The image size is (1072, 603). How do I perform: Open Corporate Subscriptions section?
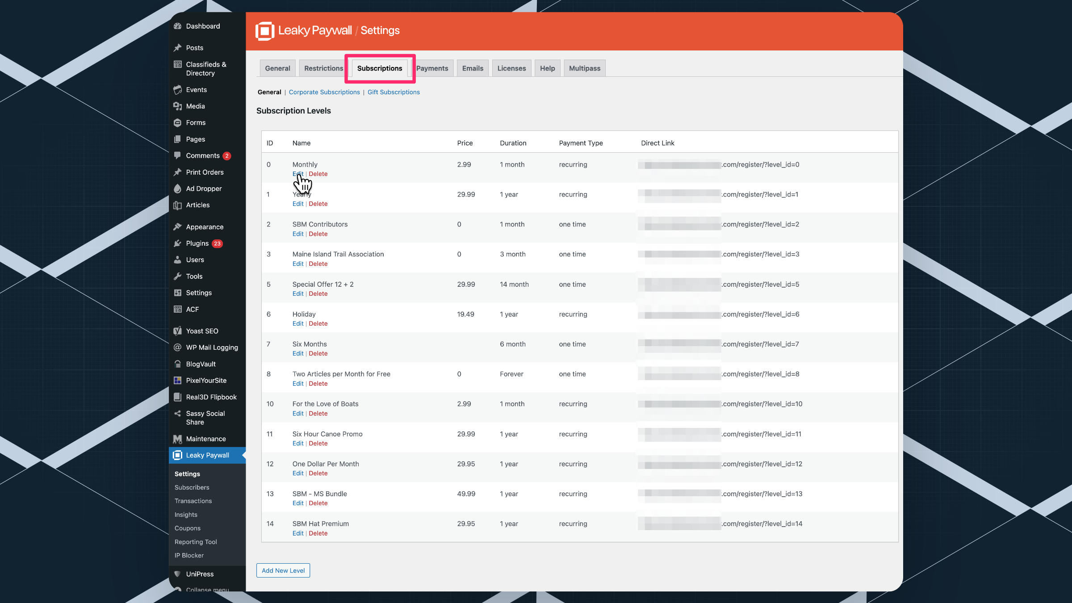[x=325, y=92]
